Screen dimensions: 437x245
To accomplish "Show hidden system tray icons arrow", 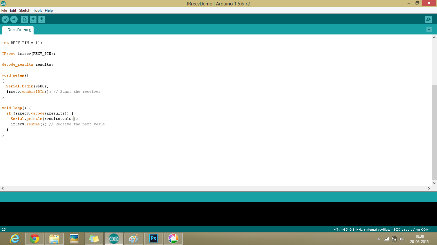I will point(379,239).
